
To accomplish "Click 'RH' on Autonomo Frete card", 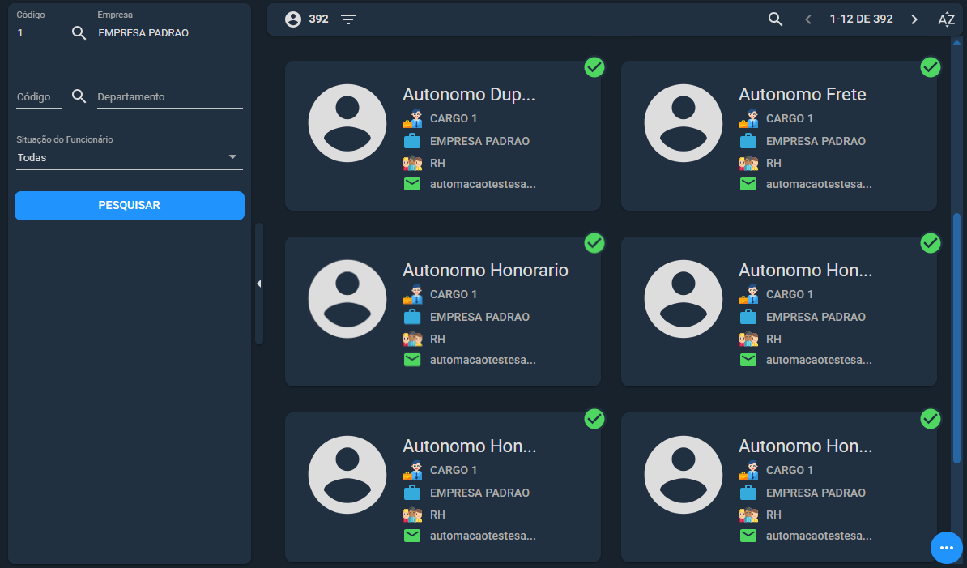I will (773, 164).
